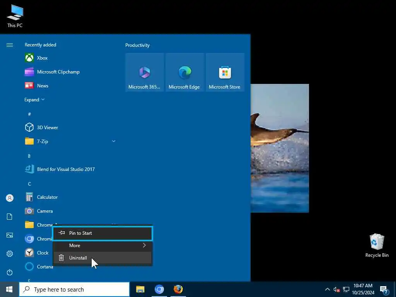
Task: Open the Microsoft 365 tile
Action: click(145, 72)
